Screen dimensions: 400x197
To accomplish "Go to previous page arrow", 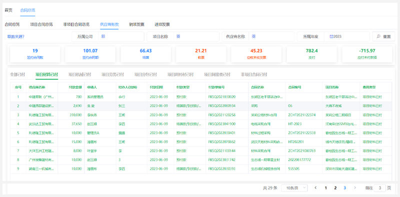I will point(316,188).
